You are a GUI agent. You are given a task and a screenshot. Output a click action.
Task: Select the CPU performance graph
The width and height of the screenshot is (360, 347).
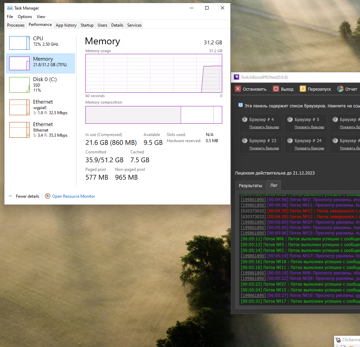tap(19, 43)
